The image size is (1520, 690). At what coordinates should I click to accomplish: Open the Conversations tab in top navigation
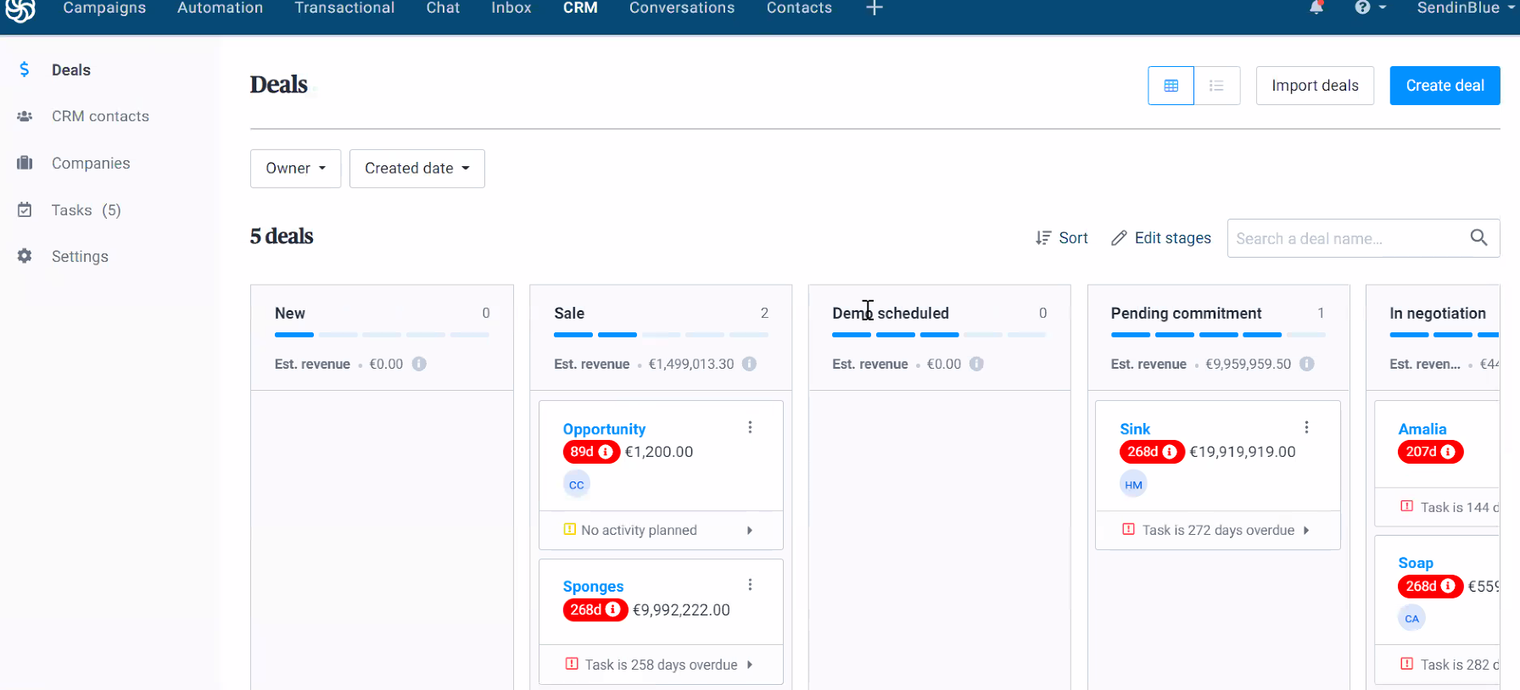(681, 8)
